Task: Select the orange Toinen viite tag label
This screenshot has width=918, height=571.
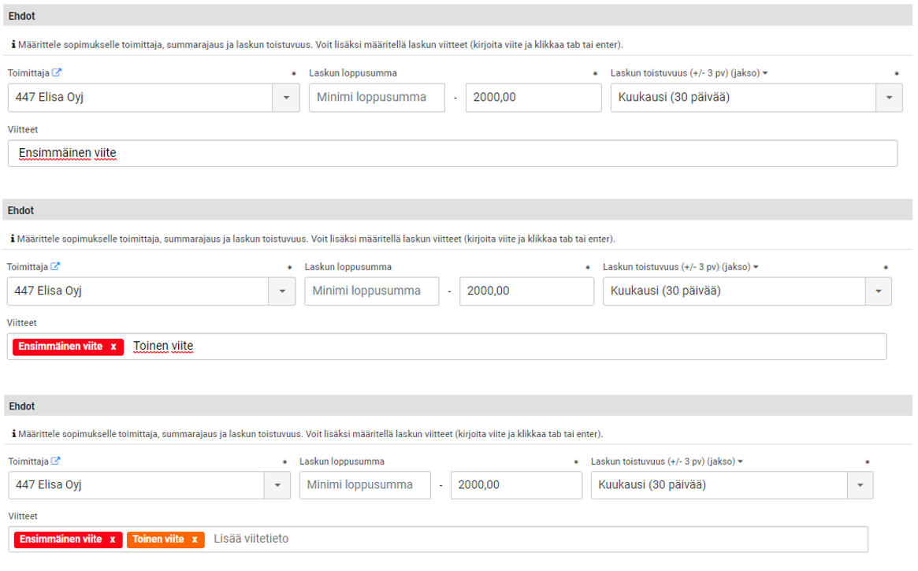Action: click(158, 539)
